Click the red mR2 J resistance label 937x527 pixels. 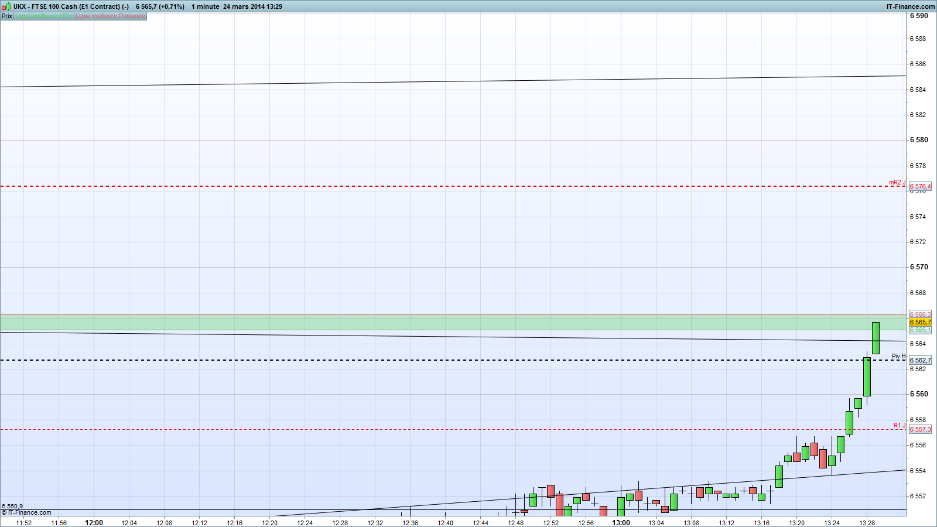tap(897, 183)
